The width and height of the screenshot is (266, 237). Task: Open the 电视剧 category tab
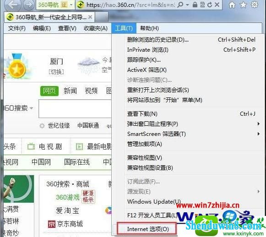[x=50, y=146]
